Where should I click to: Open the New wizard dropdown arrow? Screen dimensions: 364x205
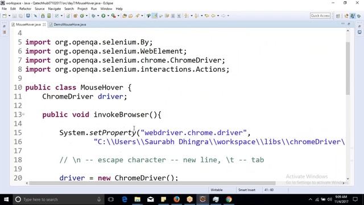tap(10, 16)
